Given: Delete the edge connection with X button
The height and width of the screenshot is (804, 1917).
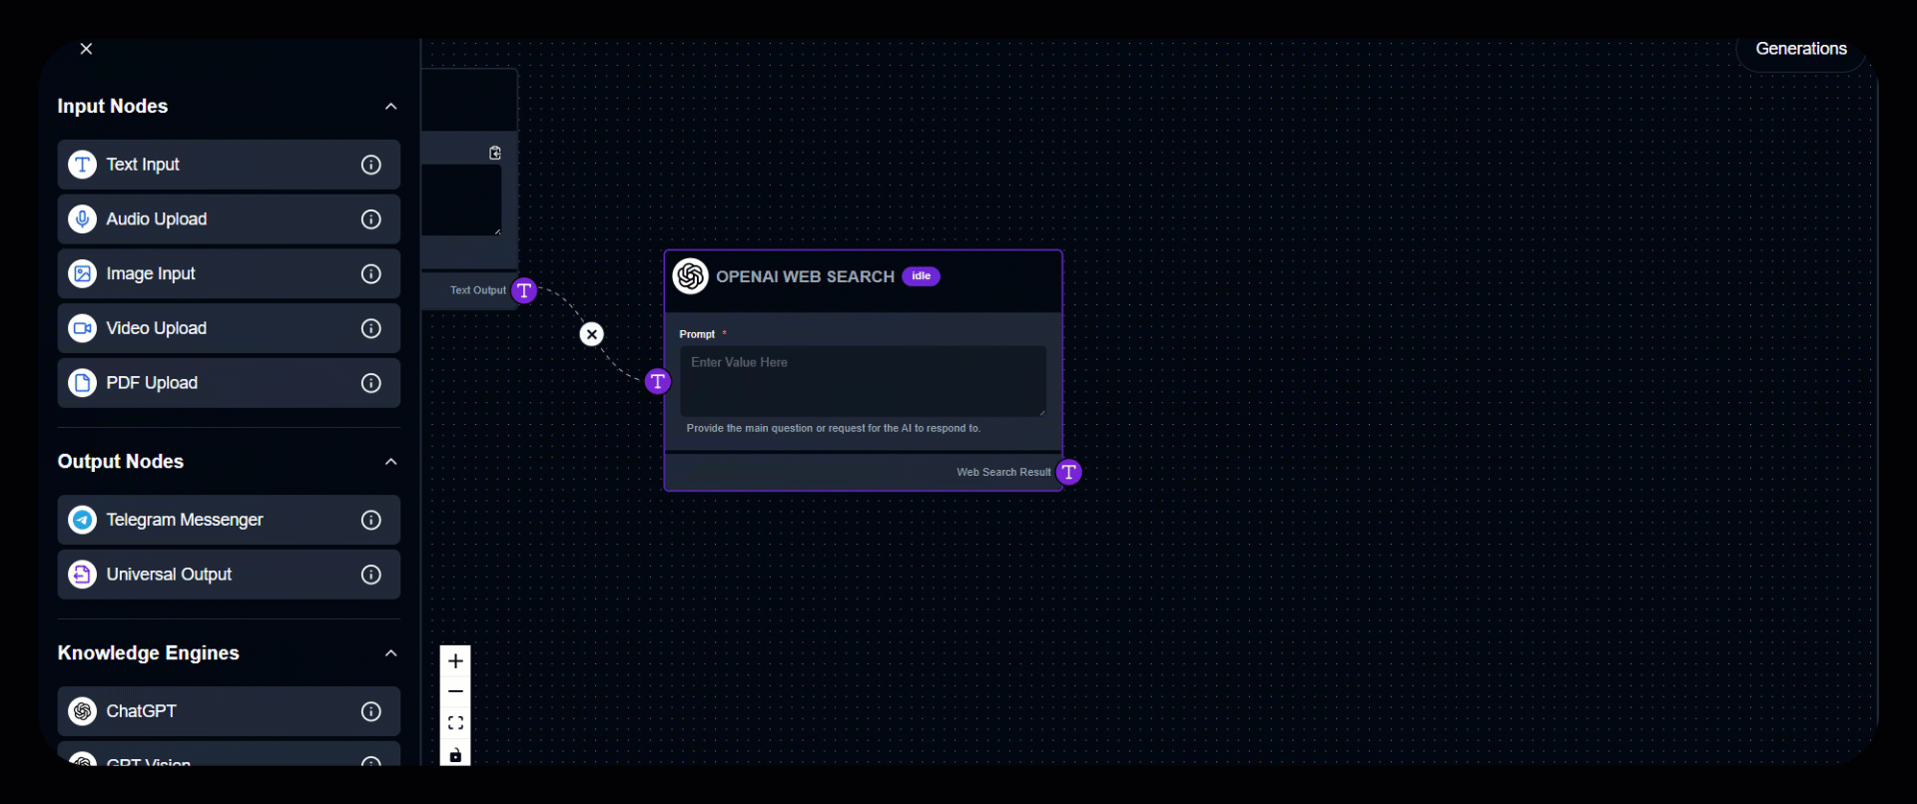Looking at the screenshot, I should point(592,334).
